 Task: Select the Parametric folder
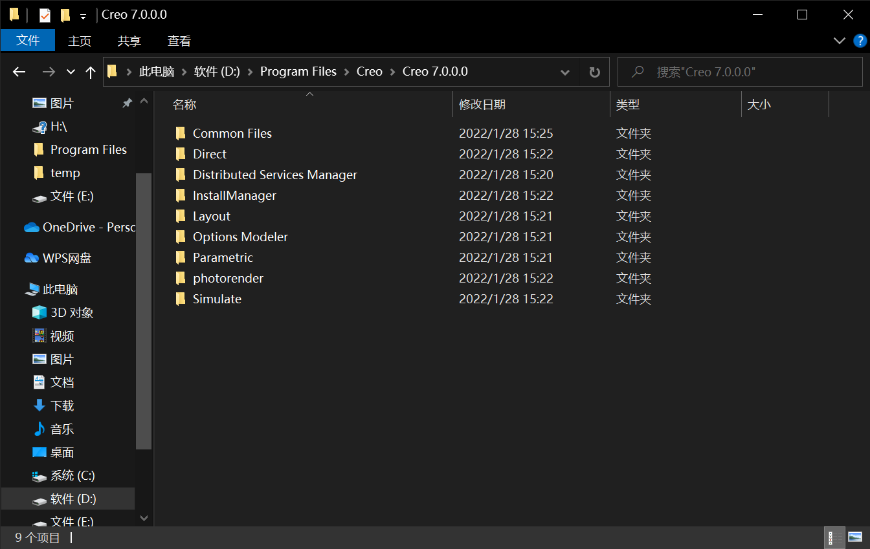pos(223,257)
